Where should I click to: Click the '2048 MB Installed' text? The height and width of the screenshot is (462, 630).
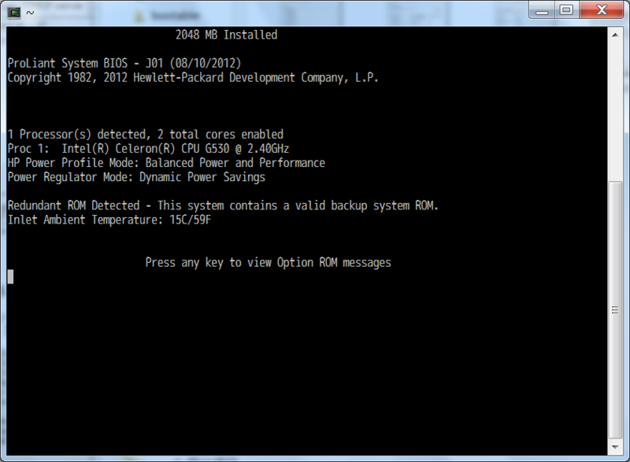click(226, 35)
